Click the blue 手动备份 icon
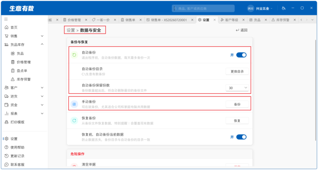The width and height of the screenshot is (318, 170). coord(74,104)
